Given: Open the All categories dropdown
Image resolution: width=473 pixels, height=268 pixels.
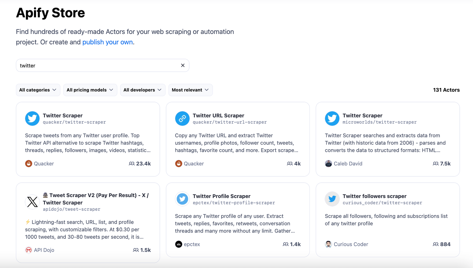Looking at the screenshot, I should pyautogui.click(x=38, y=90).
